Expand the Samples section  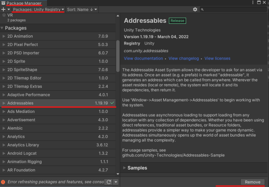click(x=125, y=168)
